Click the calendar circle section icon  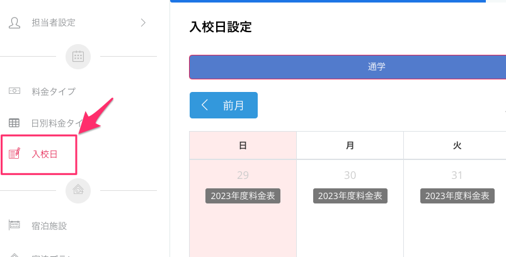click(78, 57)
